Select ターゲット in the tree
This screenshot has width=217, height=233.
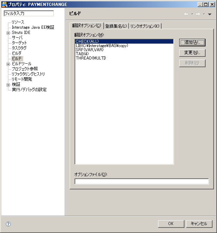(x=19, y=43)
